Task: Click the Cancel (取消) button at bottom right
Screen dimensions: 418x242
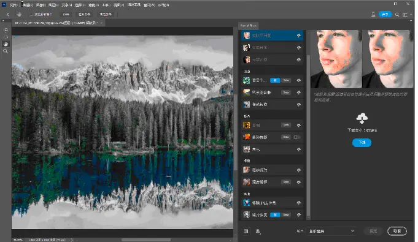Action: coord(397,231)
